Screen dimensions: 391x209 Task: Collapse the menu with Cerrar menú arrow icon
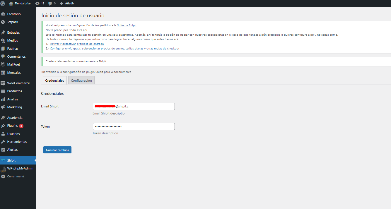tap(3, 177)
